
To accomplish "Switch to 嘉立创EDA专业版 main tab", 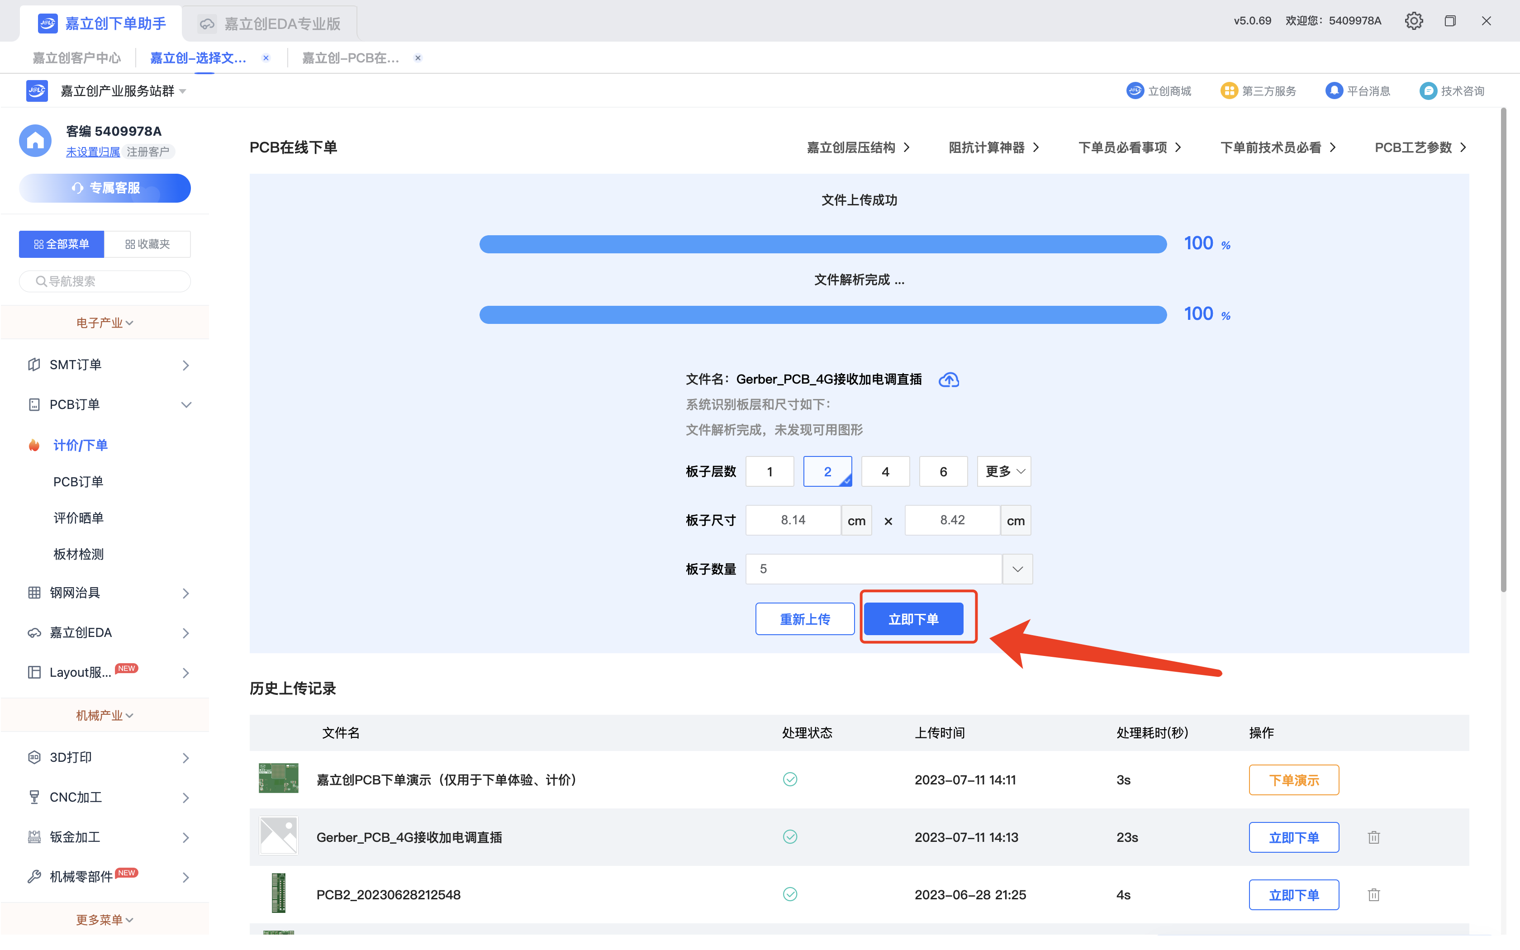I will [x=270, y=24].
